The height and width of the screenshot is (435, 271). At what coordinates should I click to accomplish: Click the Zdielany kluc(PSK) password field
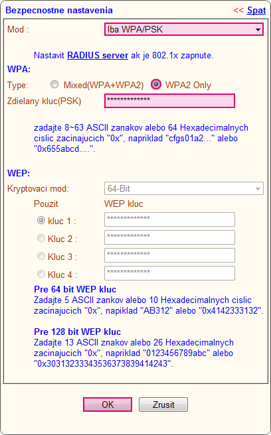pyautogui.click(x=169, y=101)
